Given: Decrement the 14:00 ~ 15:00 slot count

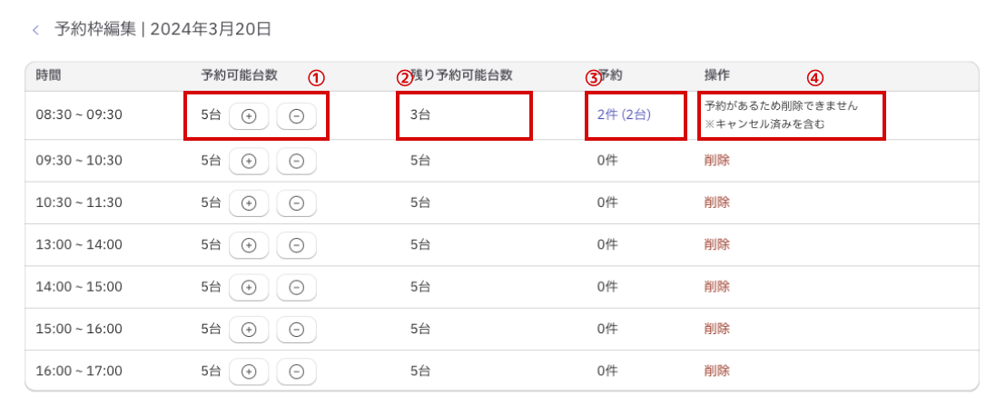Looking at the screenshot, I should 296,287.
